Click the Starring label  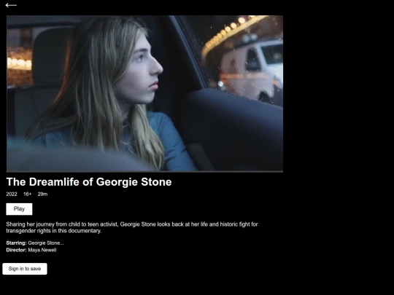tap(16, 243)
